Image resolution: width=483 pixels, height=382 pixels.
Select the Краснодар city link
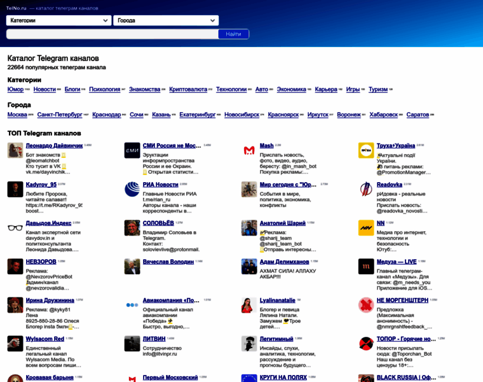click(x=107, y=115)
